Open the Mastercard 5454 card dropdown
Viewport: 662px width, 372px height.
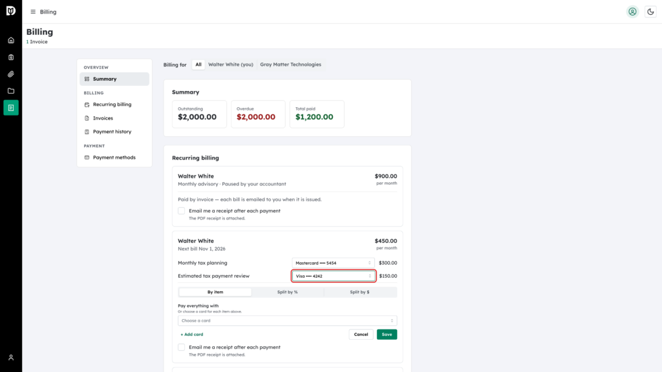click(x=333, y=263)
